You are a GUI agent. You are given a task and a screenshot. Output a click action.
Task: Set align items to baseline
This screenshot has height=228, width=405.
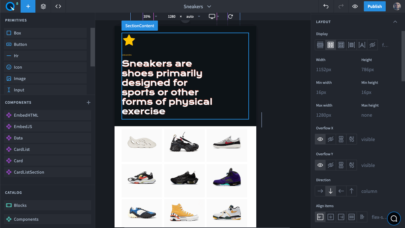362,217
